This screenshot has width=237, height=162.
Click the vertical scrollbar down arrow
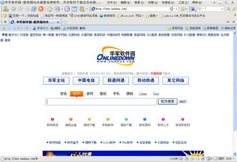(x=235, y=154)
